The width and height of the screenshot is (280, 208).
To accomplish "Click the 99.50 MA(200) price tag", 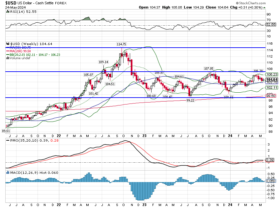I will pyautogui.click(x=272, y=96).
